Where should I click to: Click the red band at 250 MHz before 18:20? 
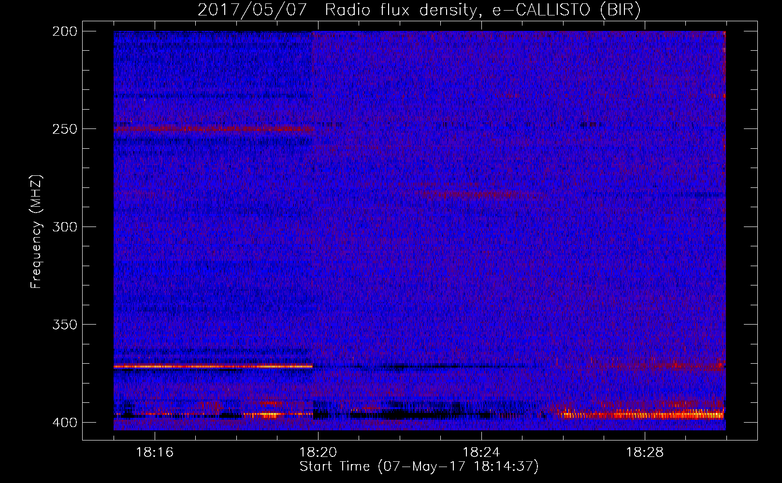(213, 128)
